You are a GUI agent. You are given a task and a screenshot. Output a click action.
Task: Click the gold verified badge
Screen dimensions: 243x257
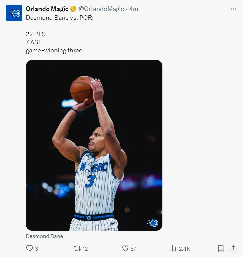[x=73, y=9]
